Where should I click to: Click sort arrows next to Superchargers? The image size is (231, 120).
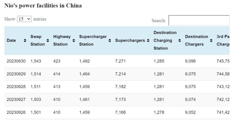[x=148, y=40]
